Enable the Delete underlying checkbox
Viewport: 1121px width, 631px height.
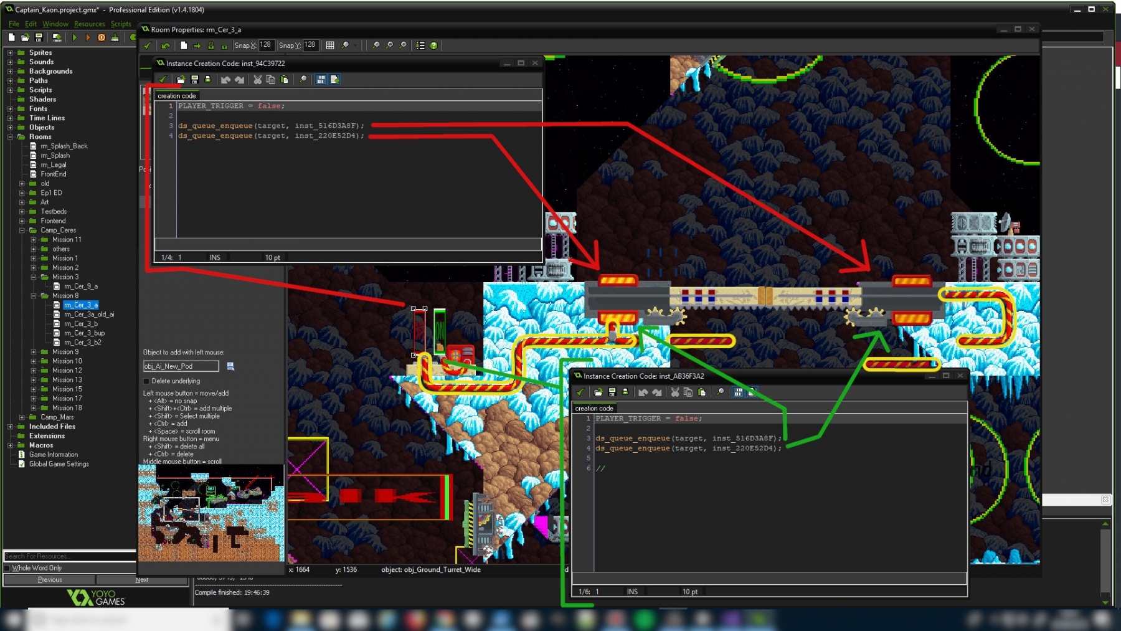pos(147,381)
